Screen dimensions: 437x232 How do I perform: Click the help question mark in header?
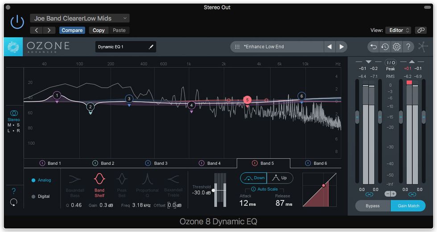[x=408, y=47]
